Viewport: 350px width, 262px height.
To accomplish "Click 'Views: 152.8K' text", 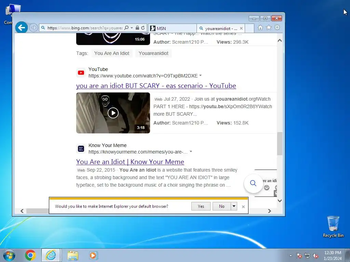I will tap(232, 123).
